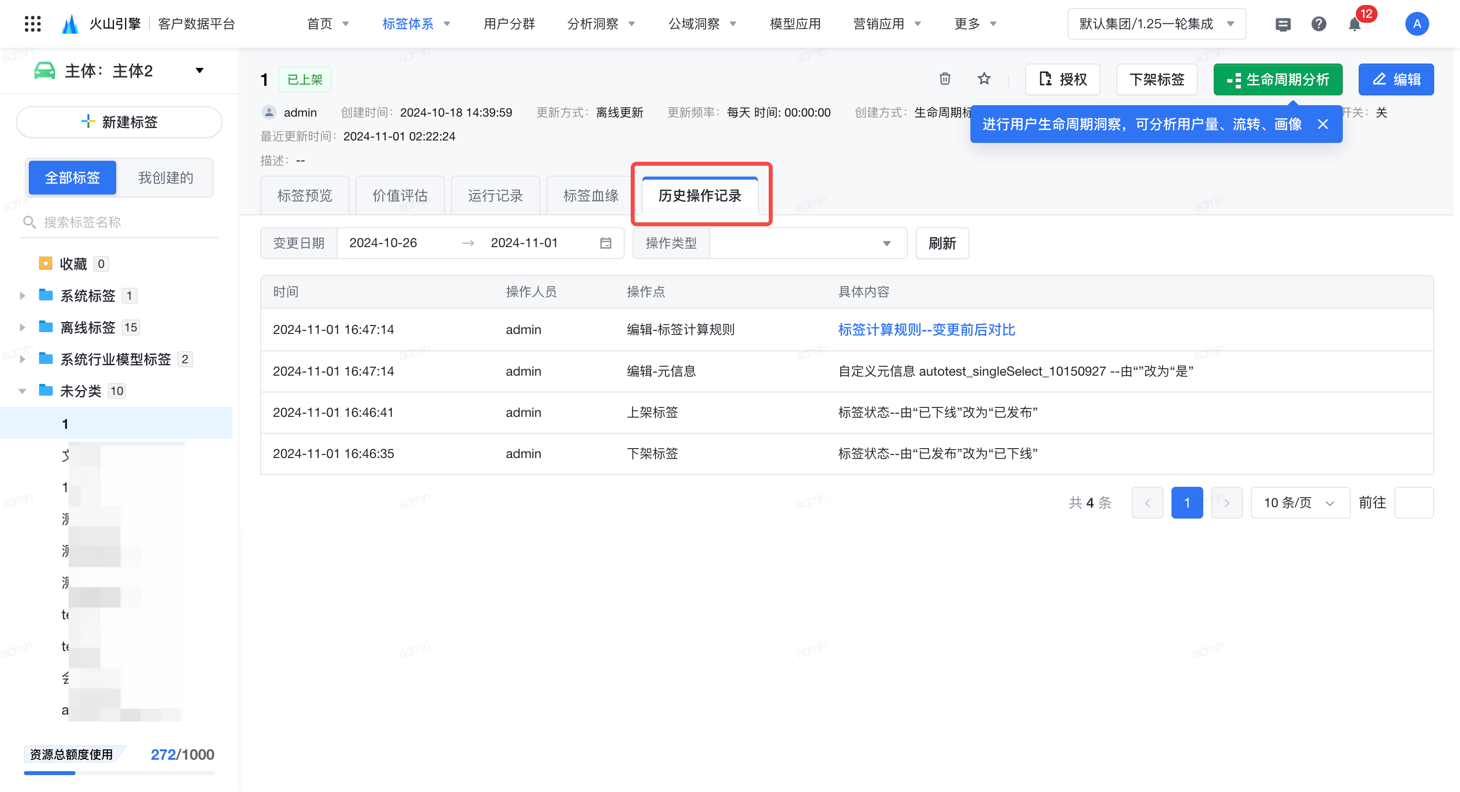Open the help question mark icon

point(1318,24)
